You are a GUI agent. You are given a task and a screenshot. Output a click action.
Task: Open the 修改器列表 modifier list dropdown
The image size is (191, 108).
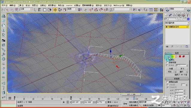[x=177, y=23]
